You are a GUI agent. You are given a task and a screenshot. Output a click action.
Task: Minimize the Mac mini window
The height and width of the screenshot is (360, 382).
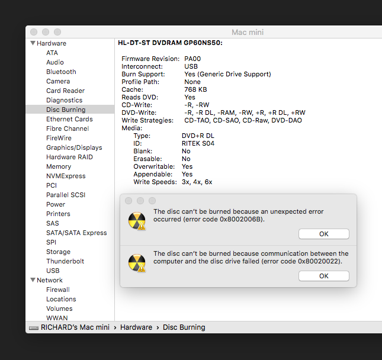point(46,32)
